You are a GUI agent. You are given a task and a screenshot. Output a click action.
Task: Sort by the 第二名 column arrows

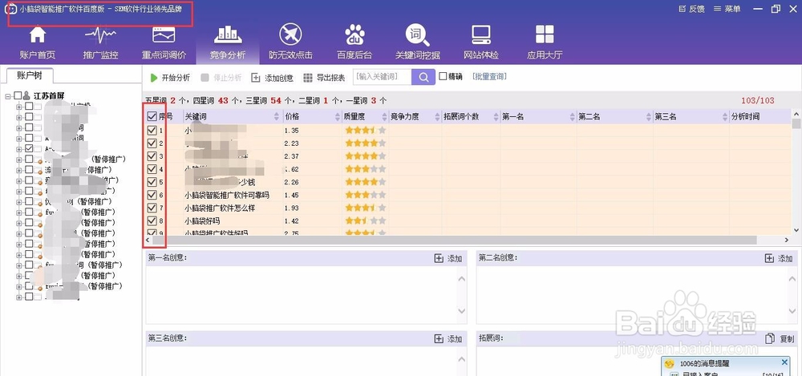(649, 116)
